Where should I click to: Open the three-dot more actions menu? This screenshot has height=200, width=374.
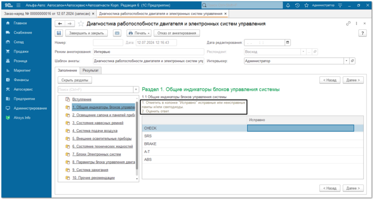click(x=356, y=23)
